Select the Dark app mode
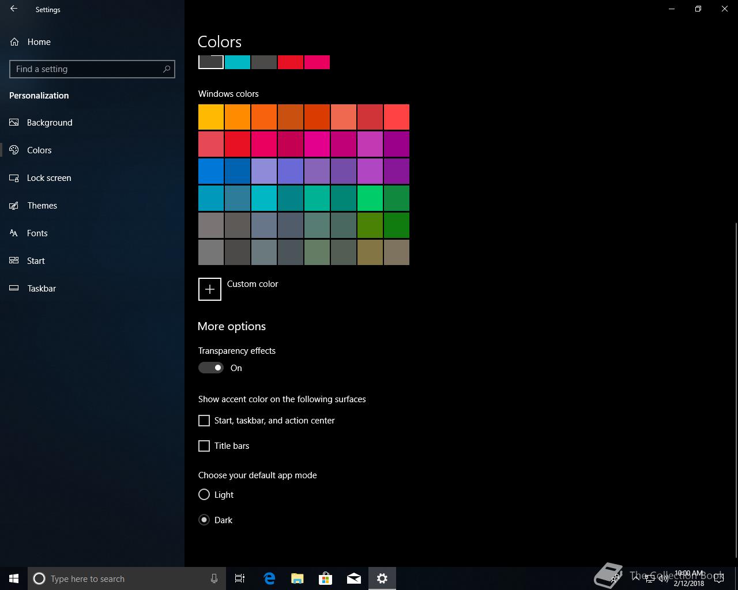738x590 pixels. coord(204,520)
